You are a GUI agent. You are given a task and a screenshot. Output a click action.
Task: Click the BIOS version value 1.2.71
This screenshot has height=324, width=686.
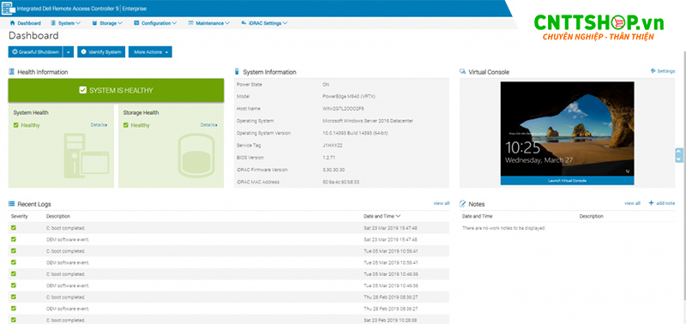(328, 158)
